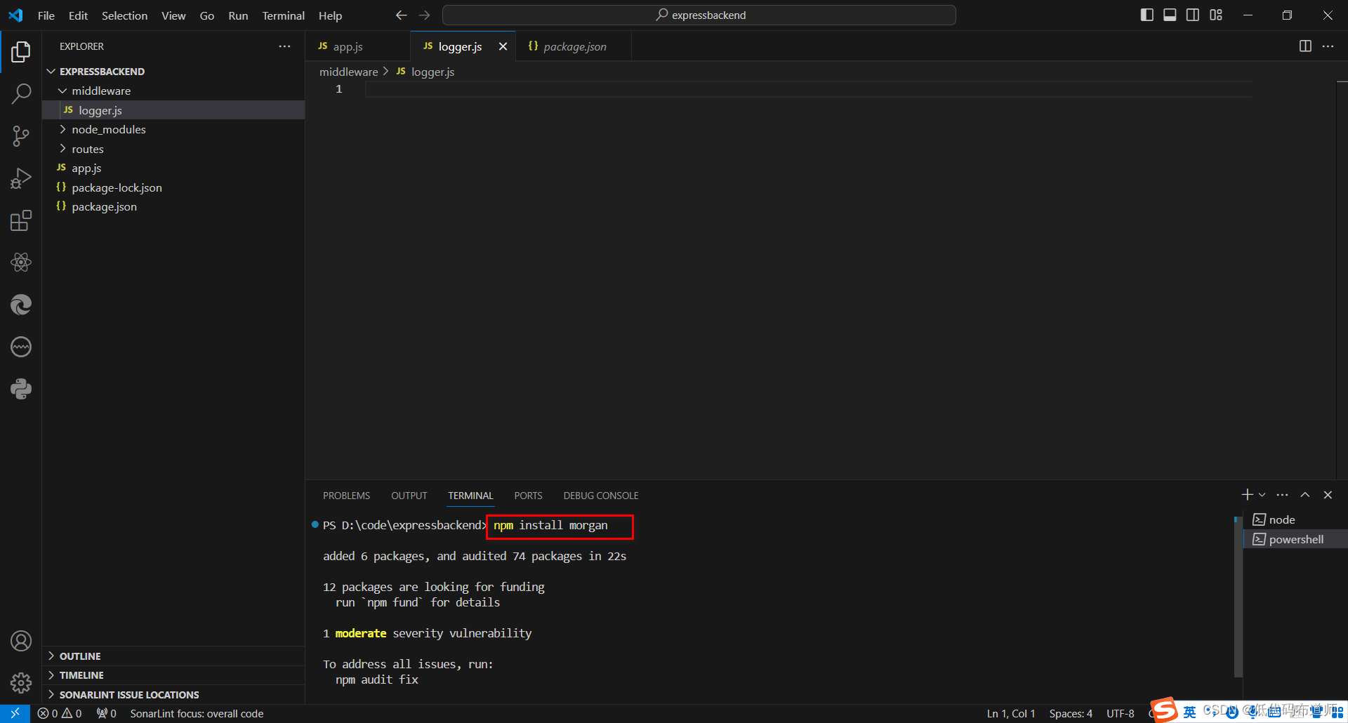Toggle the bottom panel visibility
Image resolution: width=1348 pixels, height=723 pixels.
(x=1170, y=15)
